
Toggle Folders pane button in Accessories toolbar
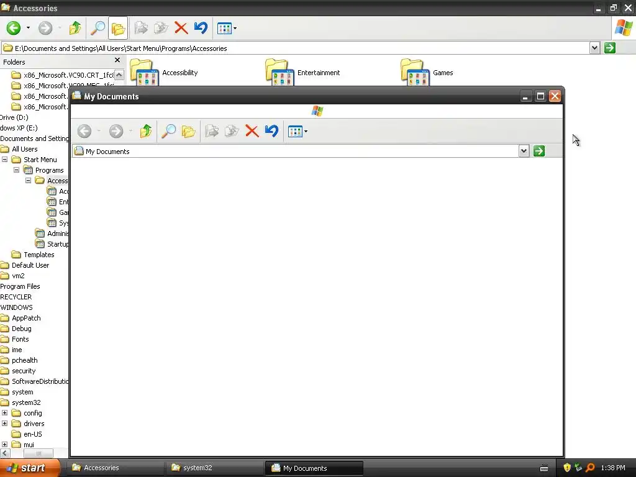pos(118,28)
